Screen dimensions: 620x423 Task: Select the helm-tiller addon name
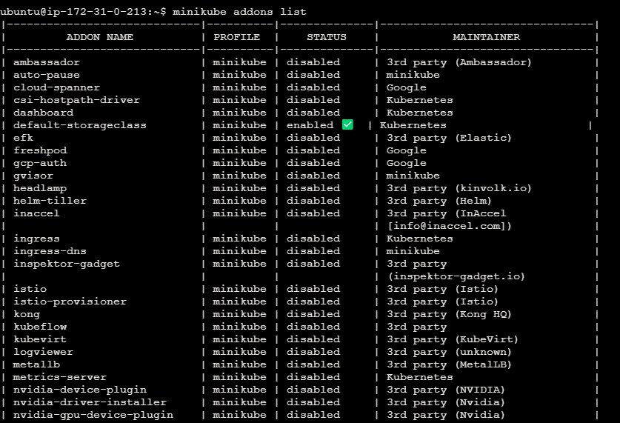pyautogui.click(x=50, y=201)
